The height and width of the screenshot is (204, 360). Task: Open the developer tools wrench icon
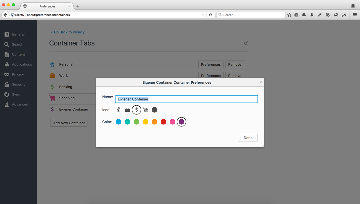(320, 15)
